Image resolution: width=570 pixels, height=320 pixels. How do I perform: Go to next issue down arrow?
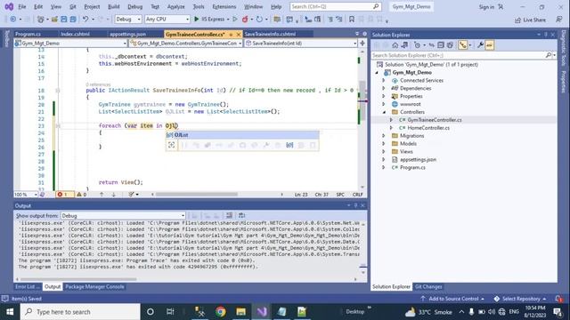114,195
